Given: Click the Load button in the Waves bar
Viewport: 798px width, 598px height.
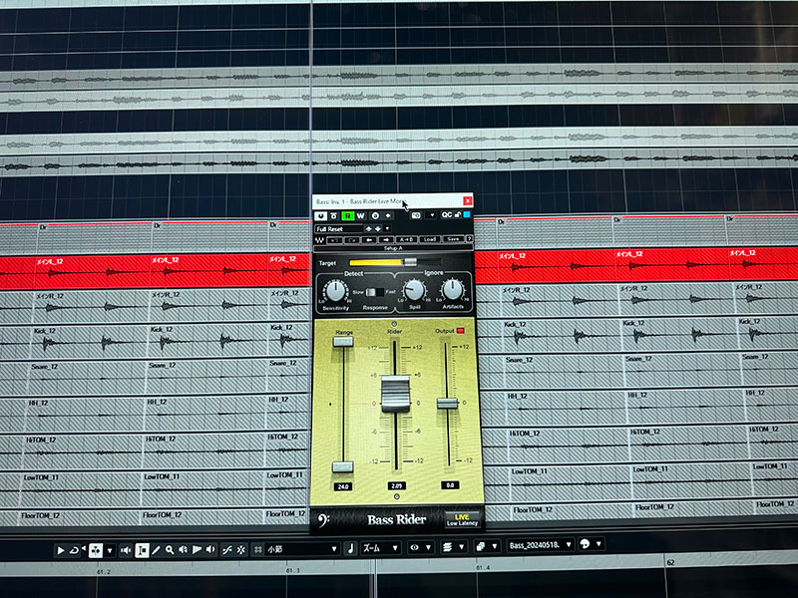Looking at the screenshot, I should pyautogui.click(x=430, y=239).
